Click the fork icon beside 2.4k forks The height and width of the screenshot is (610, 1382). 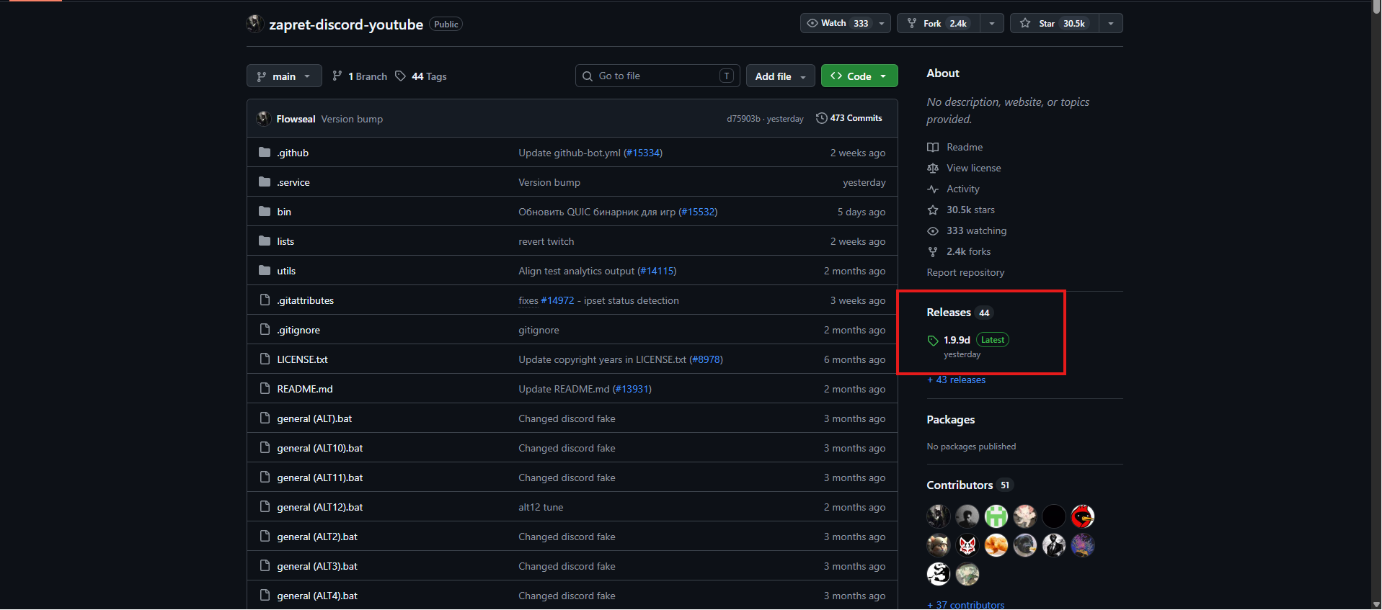[933, 251]
